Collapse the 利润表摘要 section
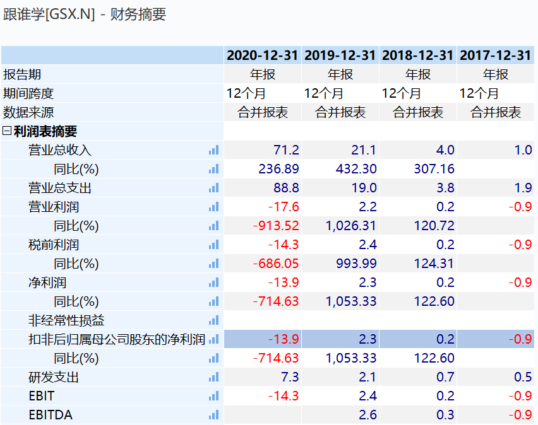The width and height of the screenshot is (538, 425). [x=7, y=131]
